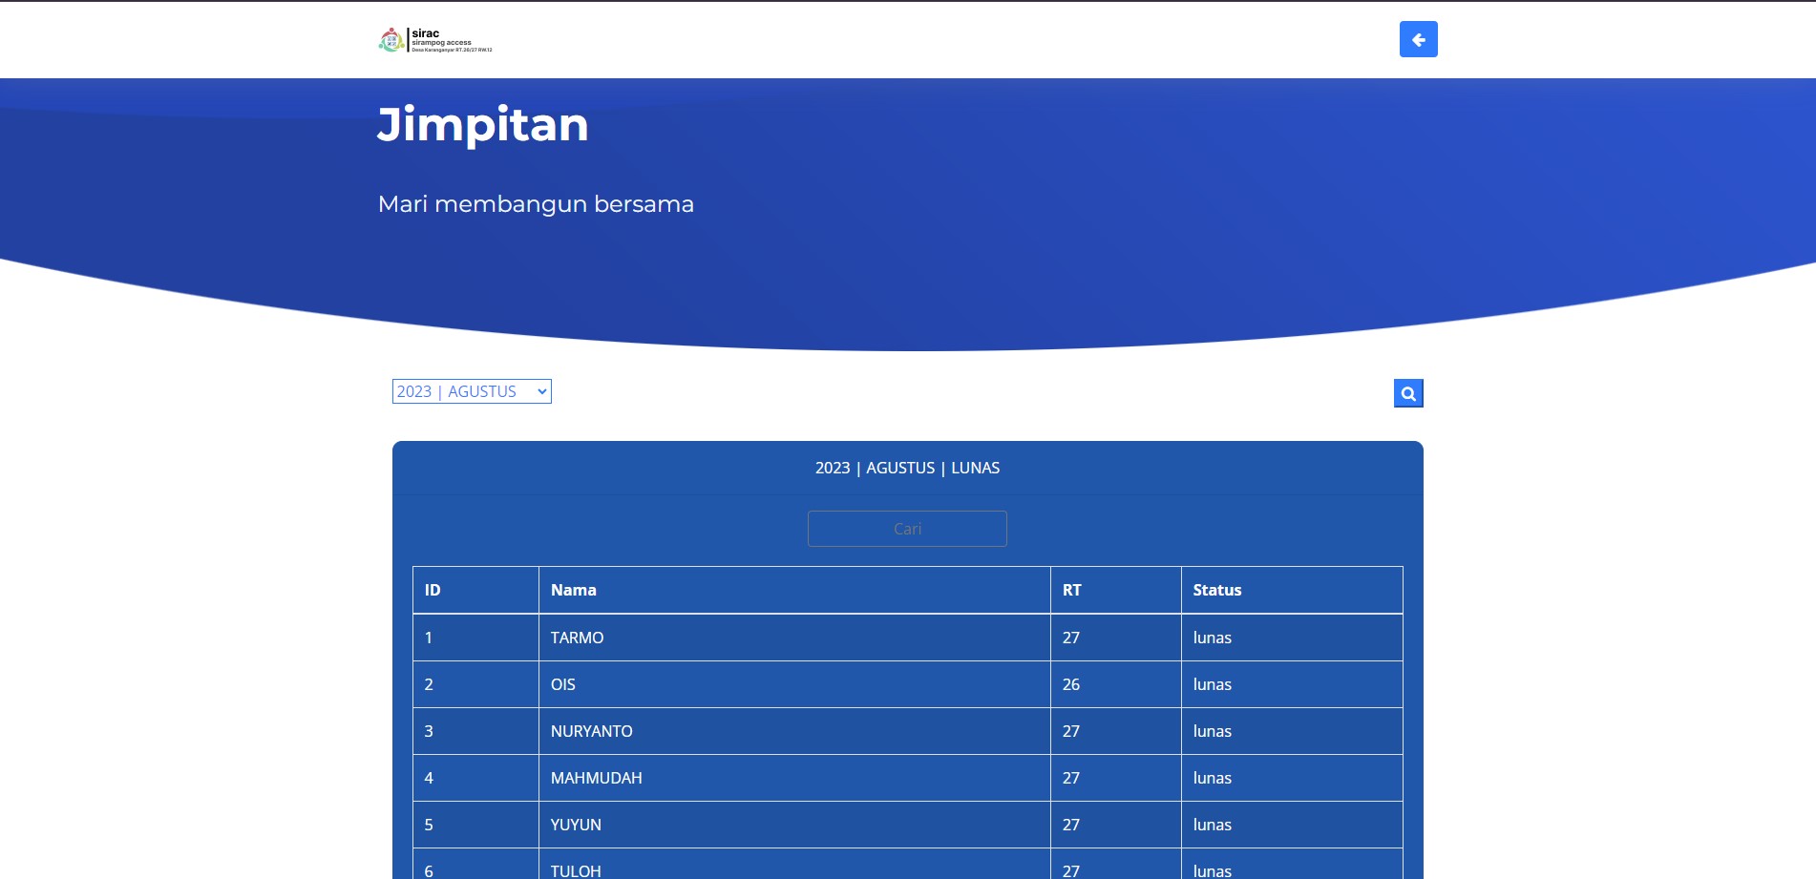
Task: Click the Status column header
Action: [x=1216, y=590]
